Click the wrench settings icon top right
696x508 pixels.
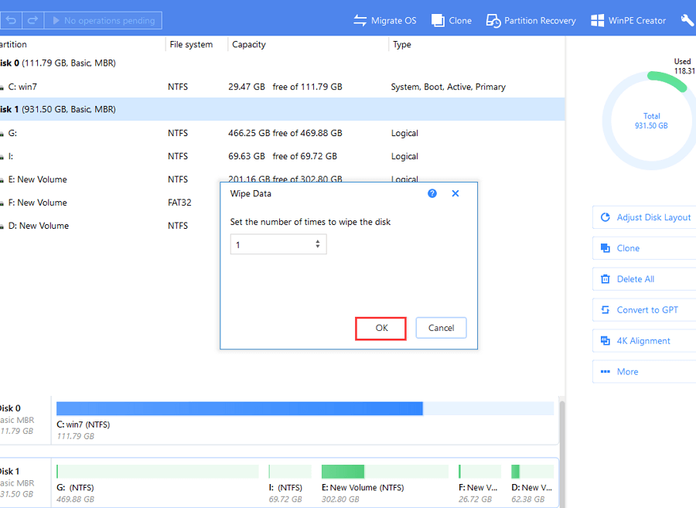[x=687, y=19]
